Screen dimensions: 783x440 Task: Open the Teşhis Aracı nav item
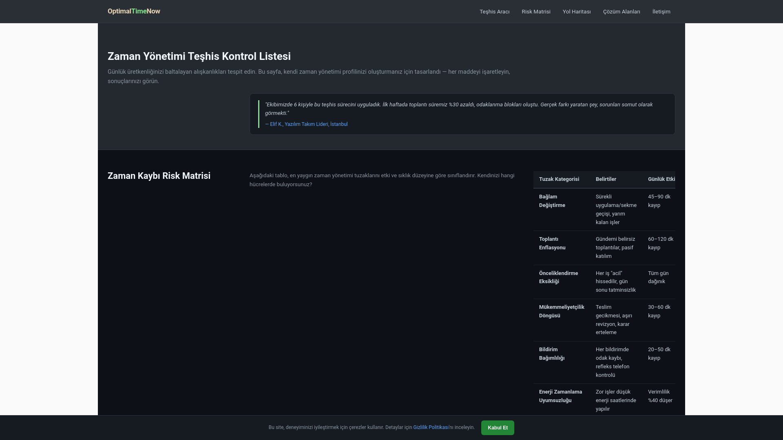point(494,12)
